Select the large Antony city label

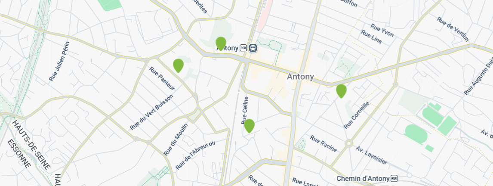pyautogui.click(x=300, y=77)
